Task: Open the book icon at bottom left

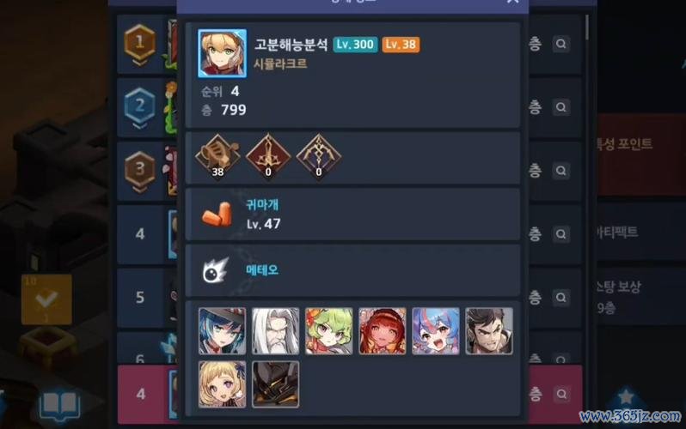Action: click(60, 406)
